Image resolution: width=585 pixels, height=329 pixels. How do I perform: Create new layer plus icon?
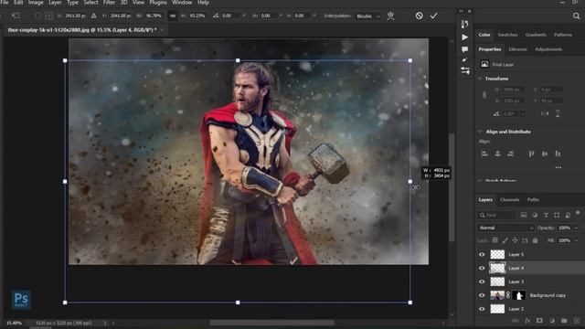click(x=577, y=321)
